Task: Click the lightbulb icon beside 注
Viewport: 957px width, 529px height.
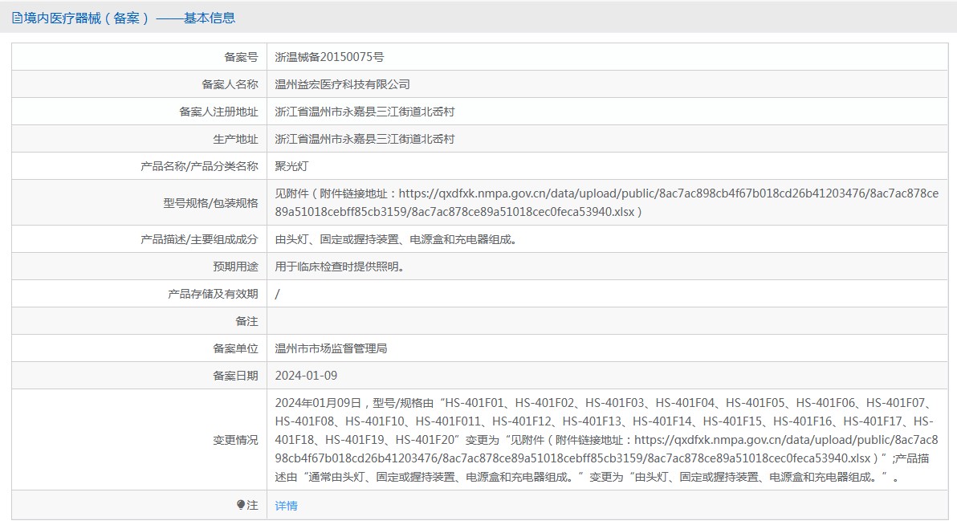Action: (x=241, y=505)
